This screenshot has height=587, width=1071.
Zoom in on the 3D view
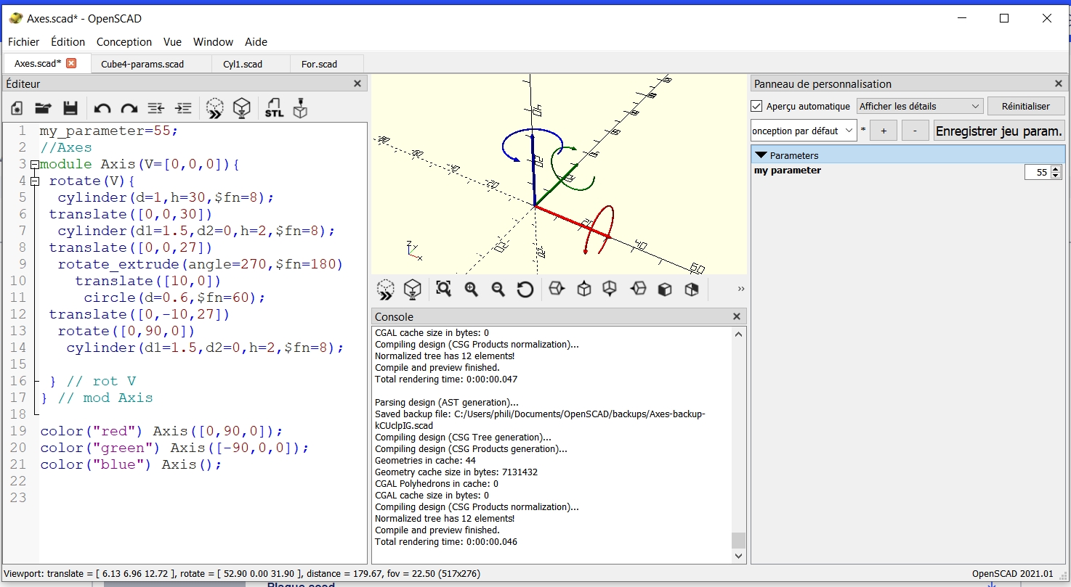point(471,289)
